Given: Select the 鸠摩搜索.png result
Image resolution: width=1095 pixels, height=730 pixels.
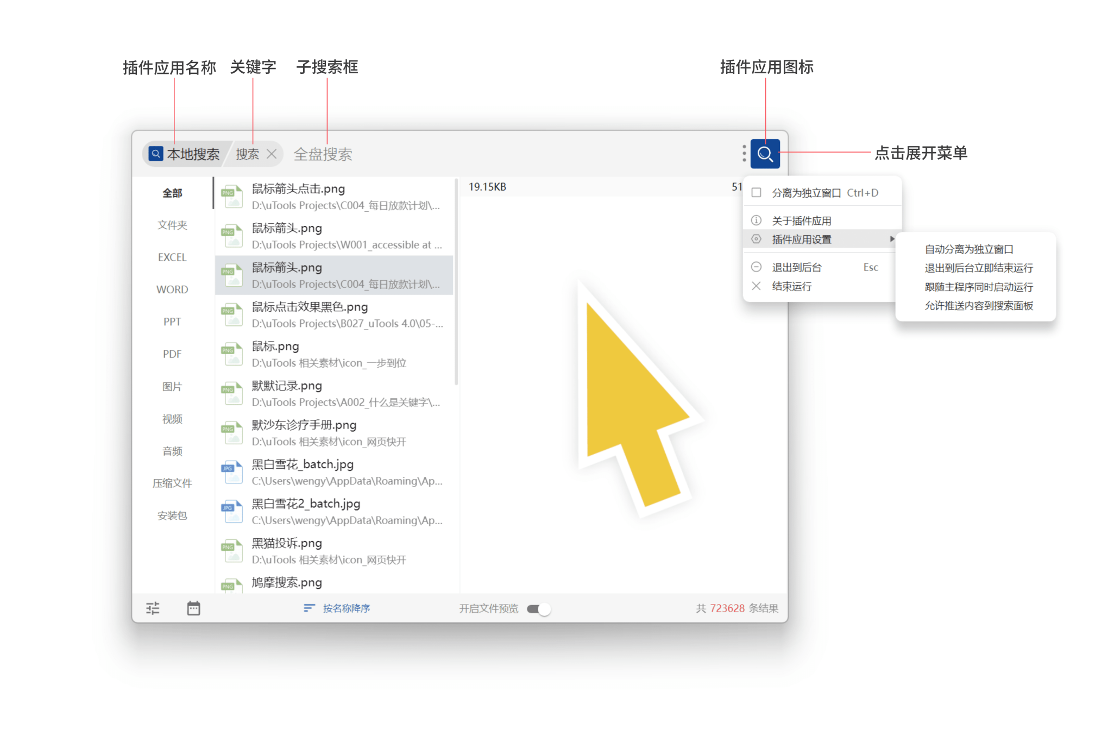Looking at the screenshot, I should pos(334,582).
